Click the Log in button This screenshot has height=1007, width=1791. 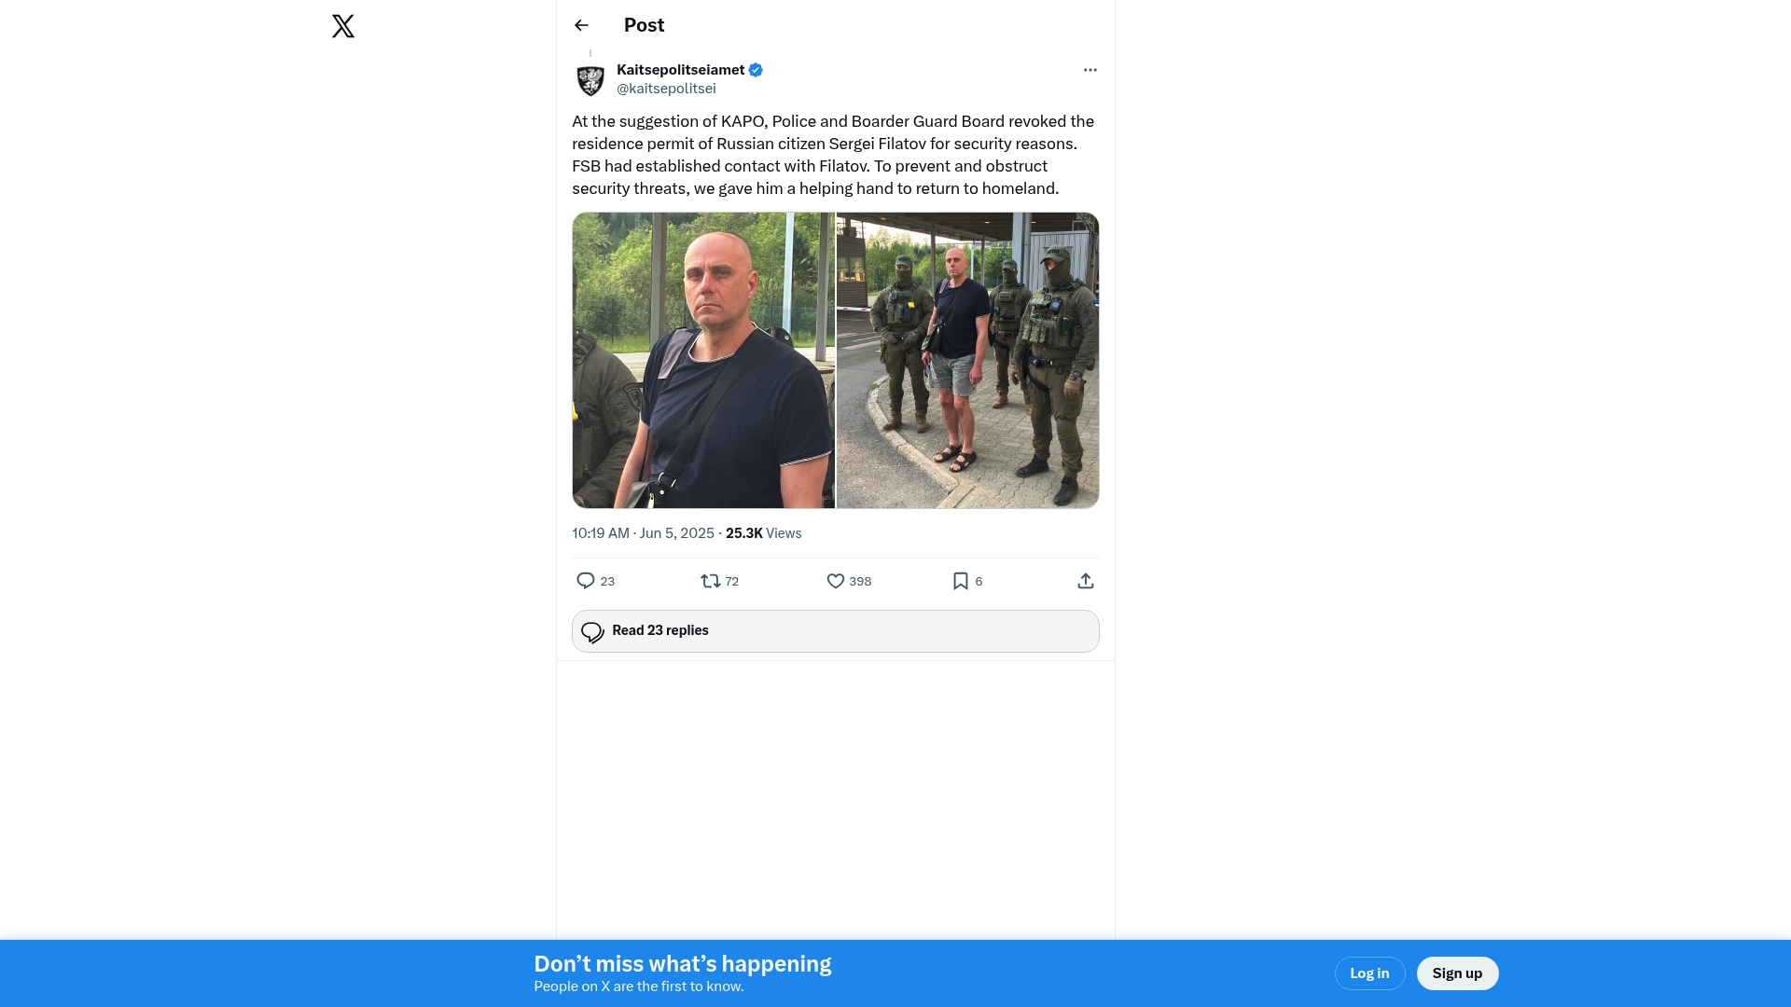click(1369, 973)
